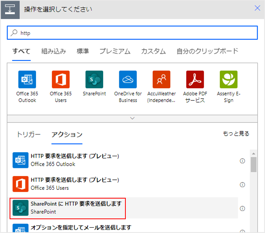Click the actions list vertical scrollbar

[x=253, y=165]
